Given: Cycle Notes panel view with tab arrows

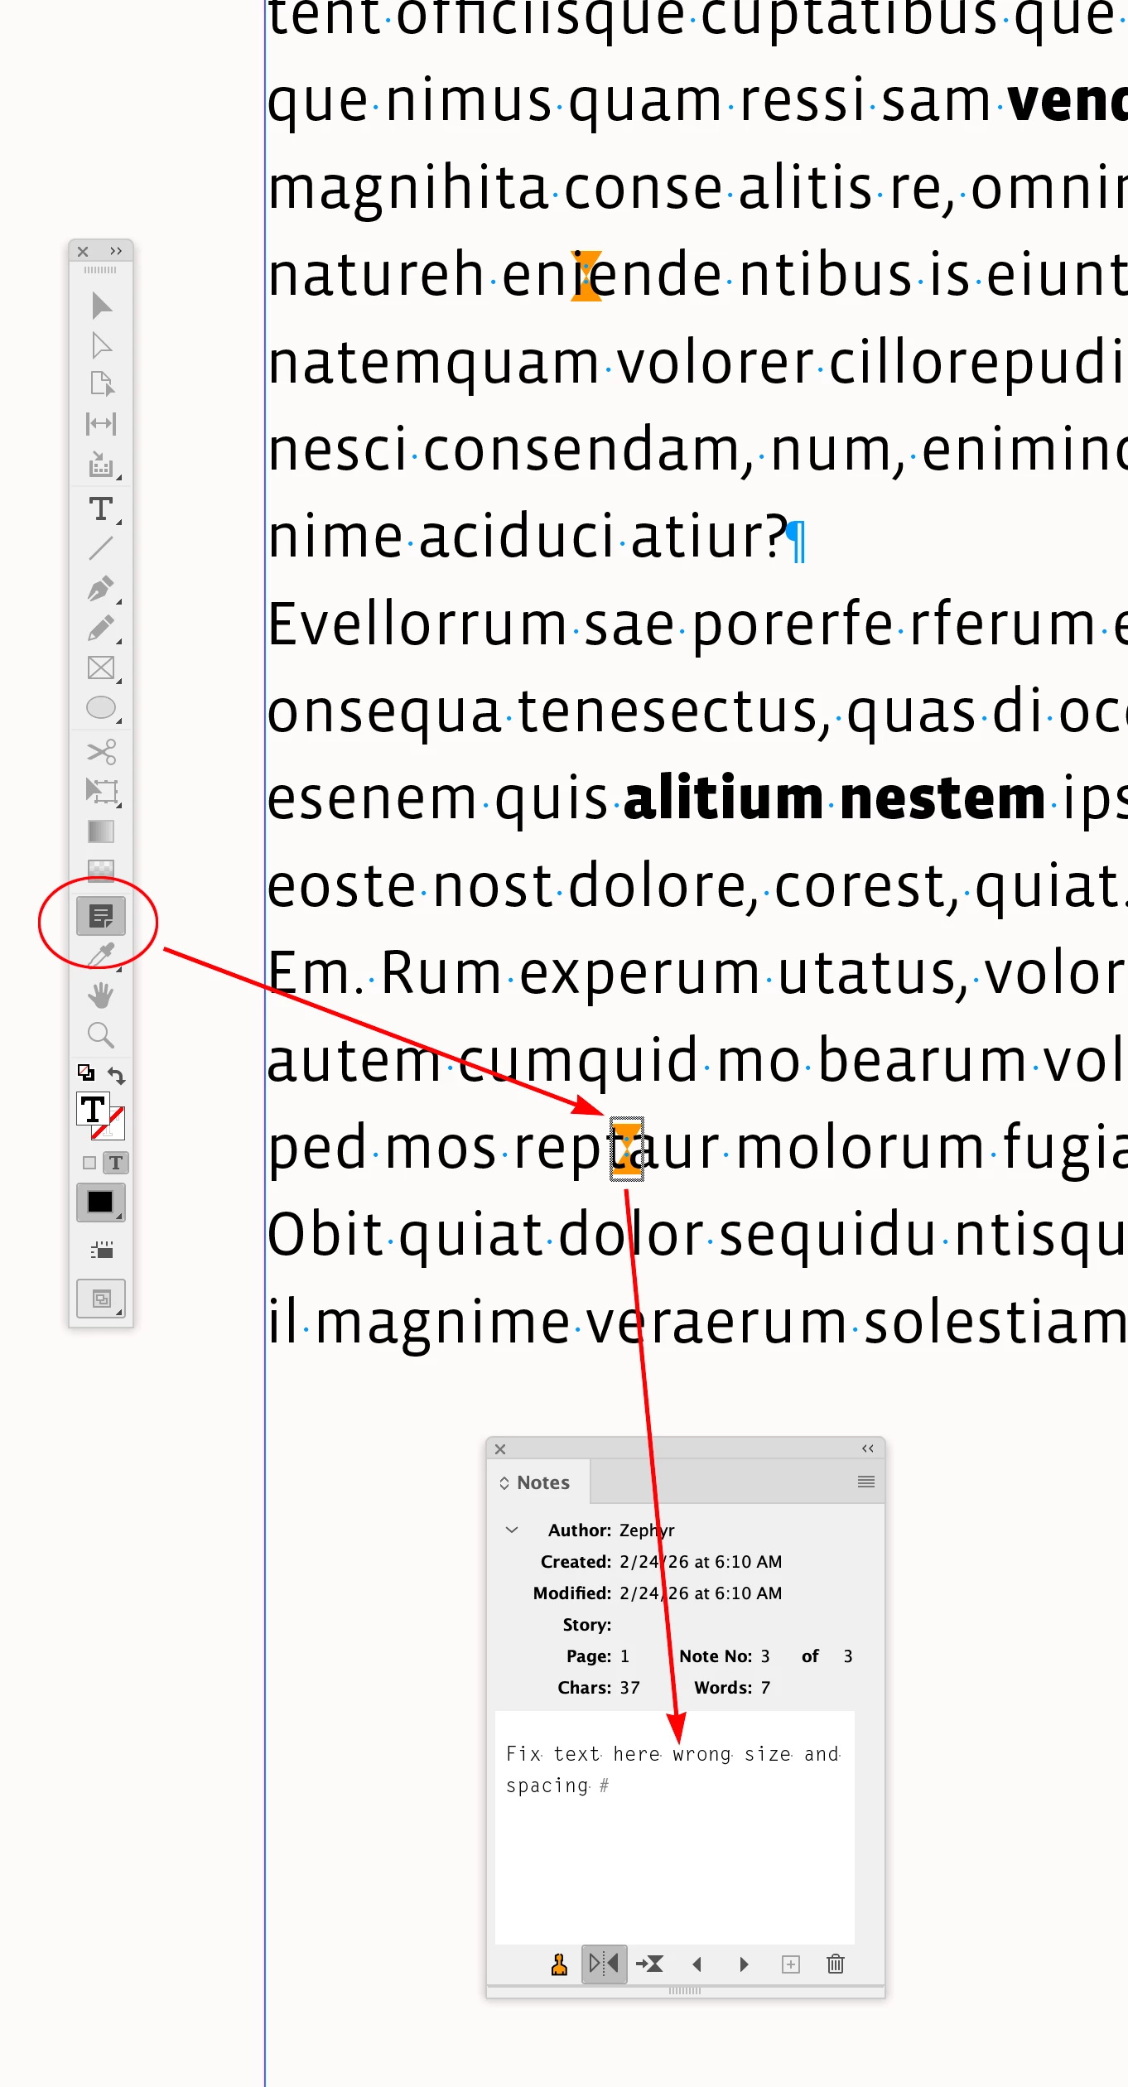Looking at the screenshot, I should click(x=504, y=1483).
